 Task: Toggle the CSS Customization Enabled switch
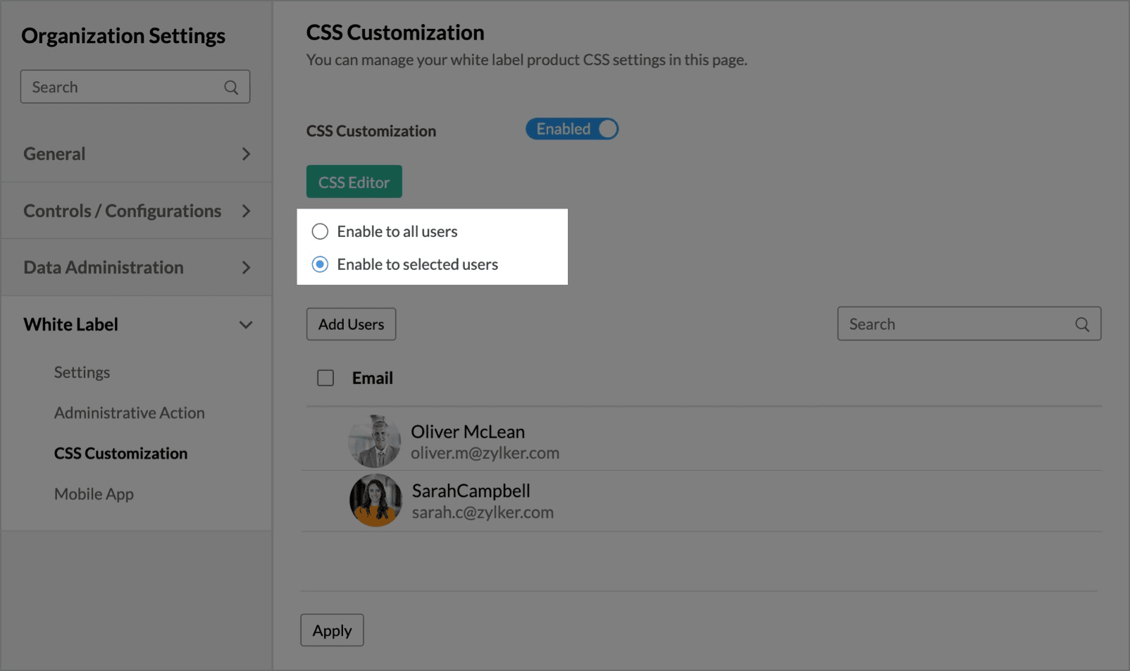pyautogui.click(x=571, y=129)
